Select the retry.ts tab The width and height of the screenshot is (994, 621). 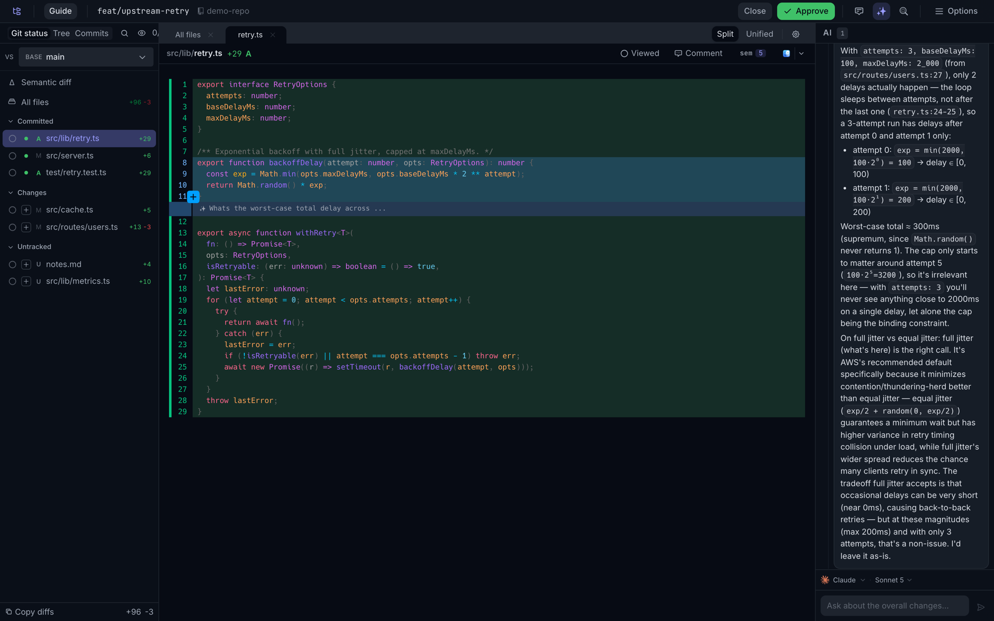point(250,35)
